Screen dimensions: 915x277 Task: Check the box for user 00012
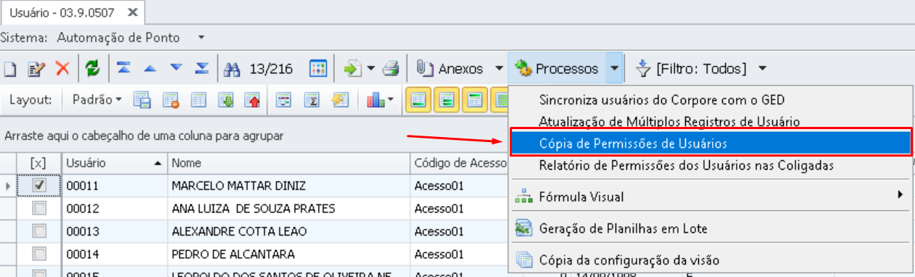[40, 209]
